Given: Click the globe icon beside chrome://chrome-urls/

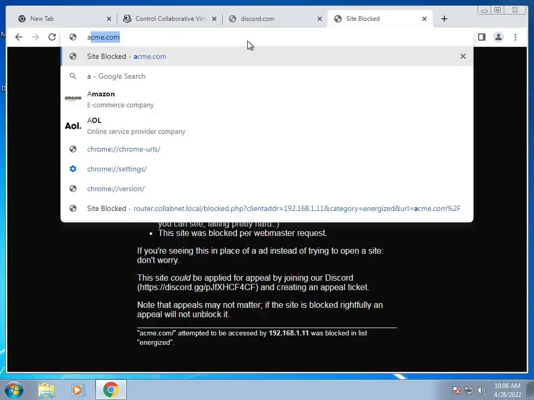Looking at the screenshot, I should 73,149.
